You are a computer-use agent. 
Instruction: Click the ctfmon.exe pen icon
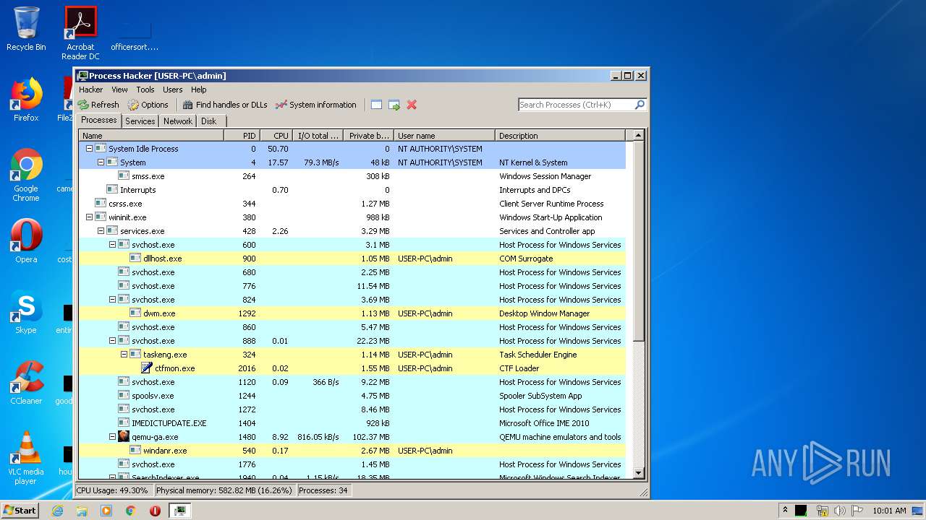coord(147,368)
